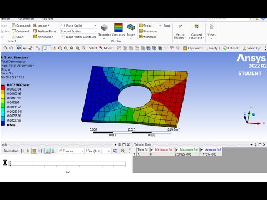The image size is (267, 200).
Task: Click the Probe tool
Action: (x=145, y=26)
